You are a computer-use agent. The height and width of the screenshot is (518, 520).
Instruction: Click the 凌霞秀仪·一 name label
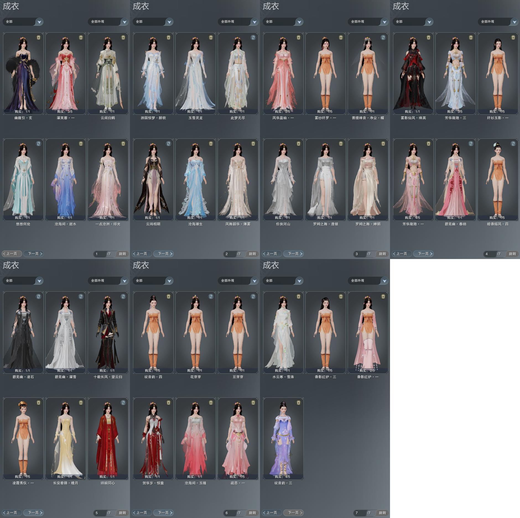click(x=23, y=483)
